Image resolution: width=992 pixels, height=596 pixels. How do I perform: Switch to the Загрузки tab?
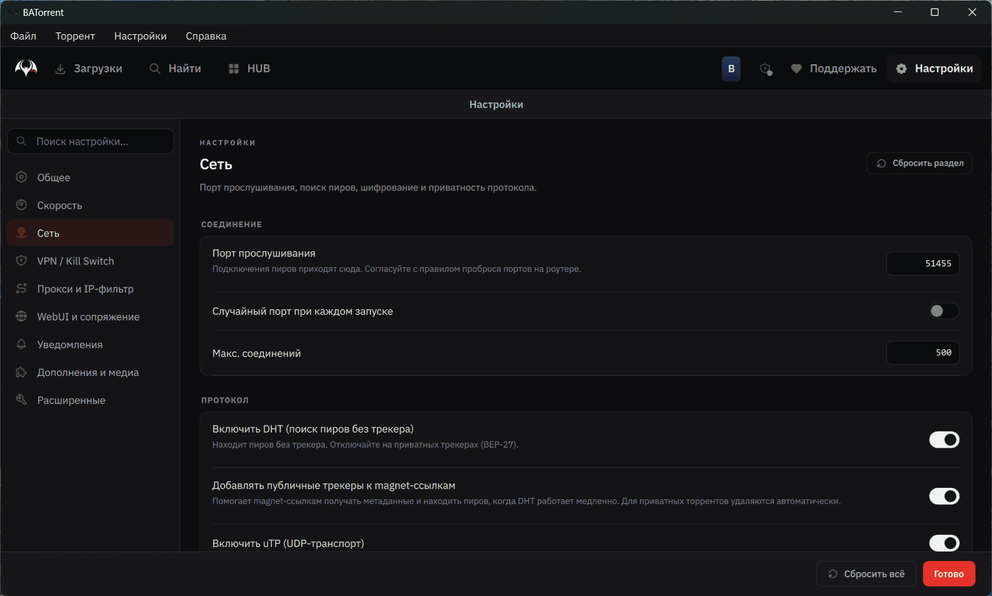coord(89,69)
